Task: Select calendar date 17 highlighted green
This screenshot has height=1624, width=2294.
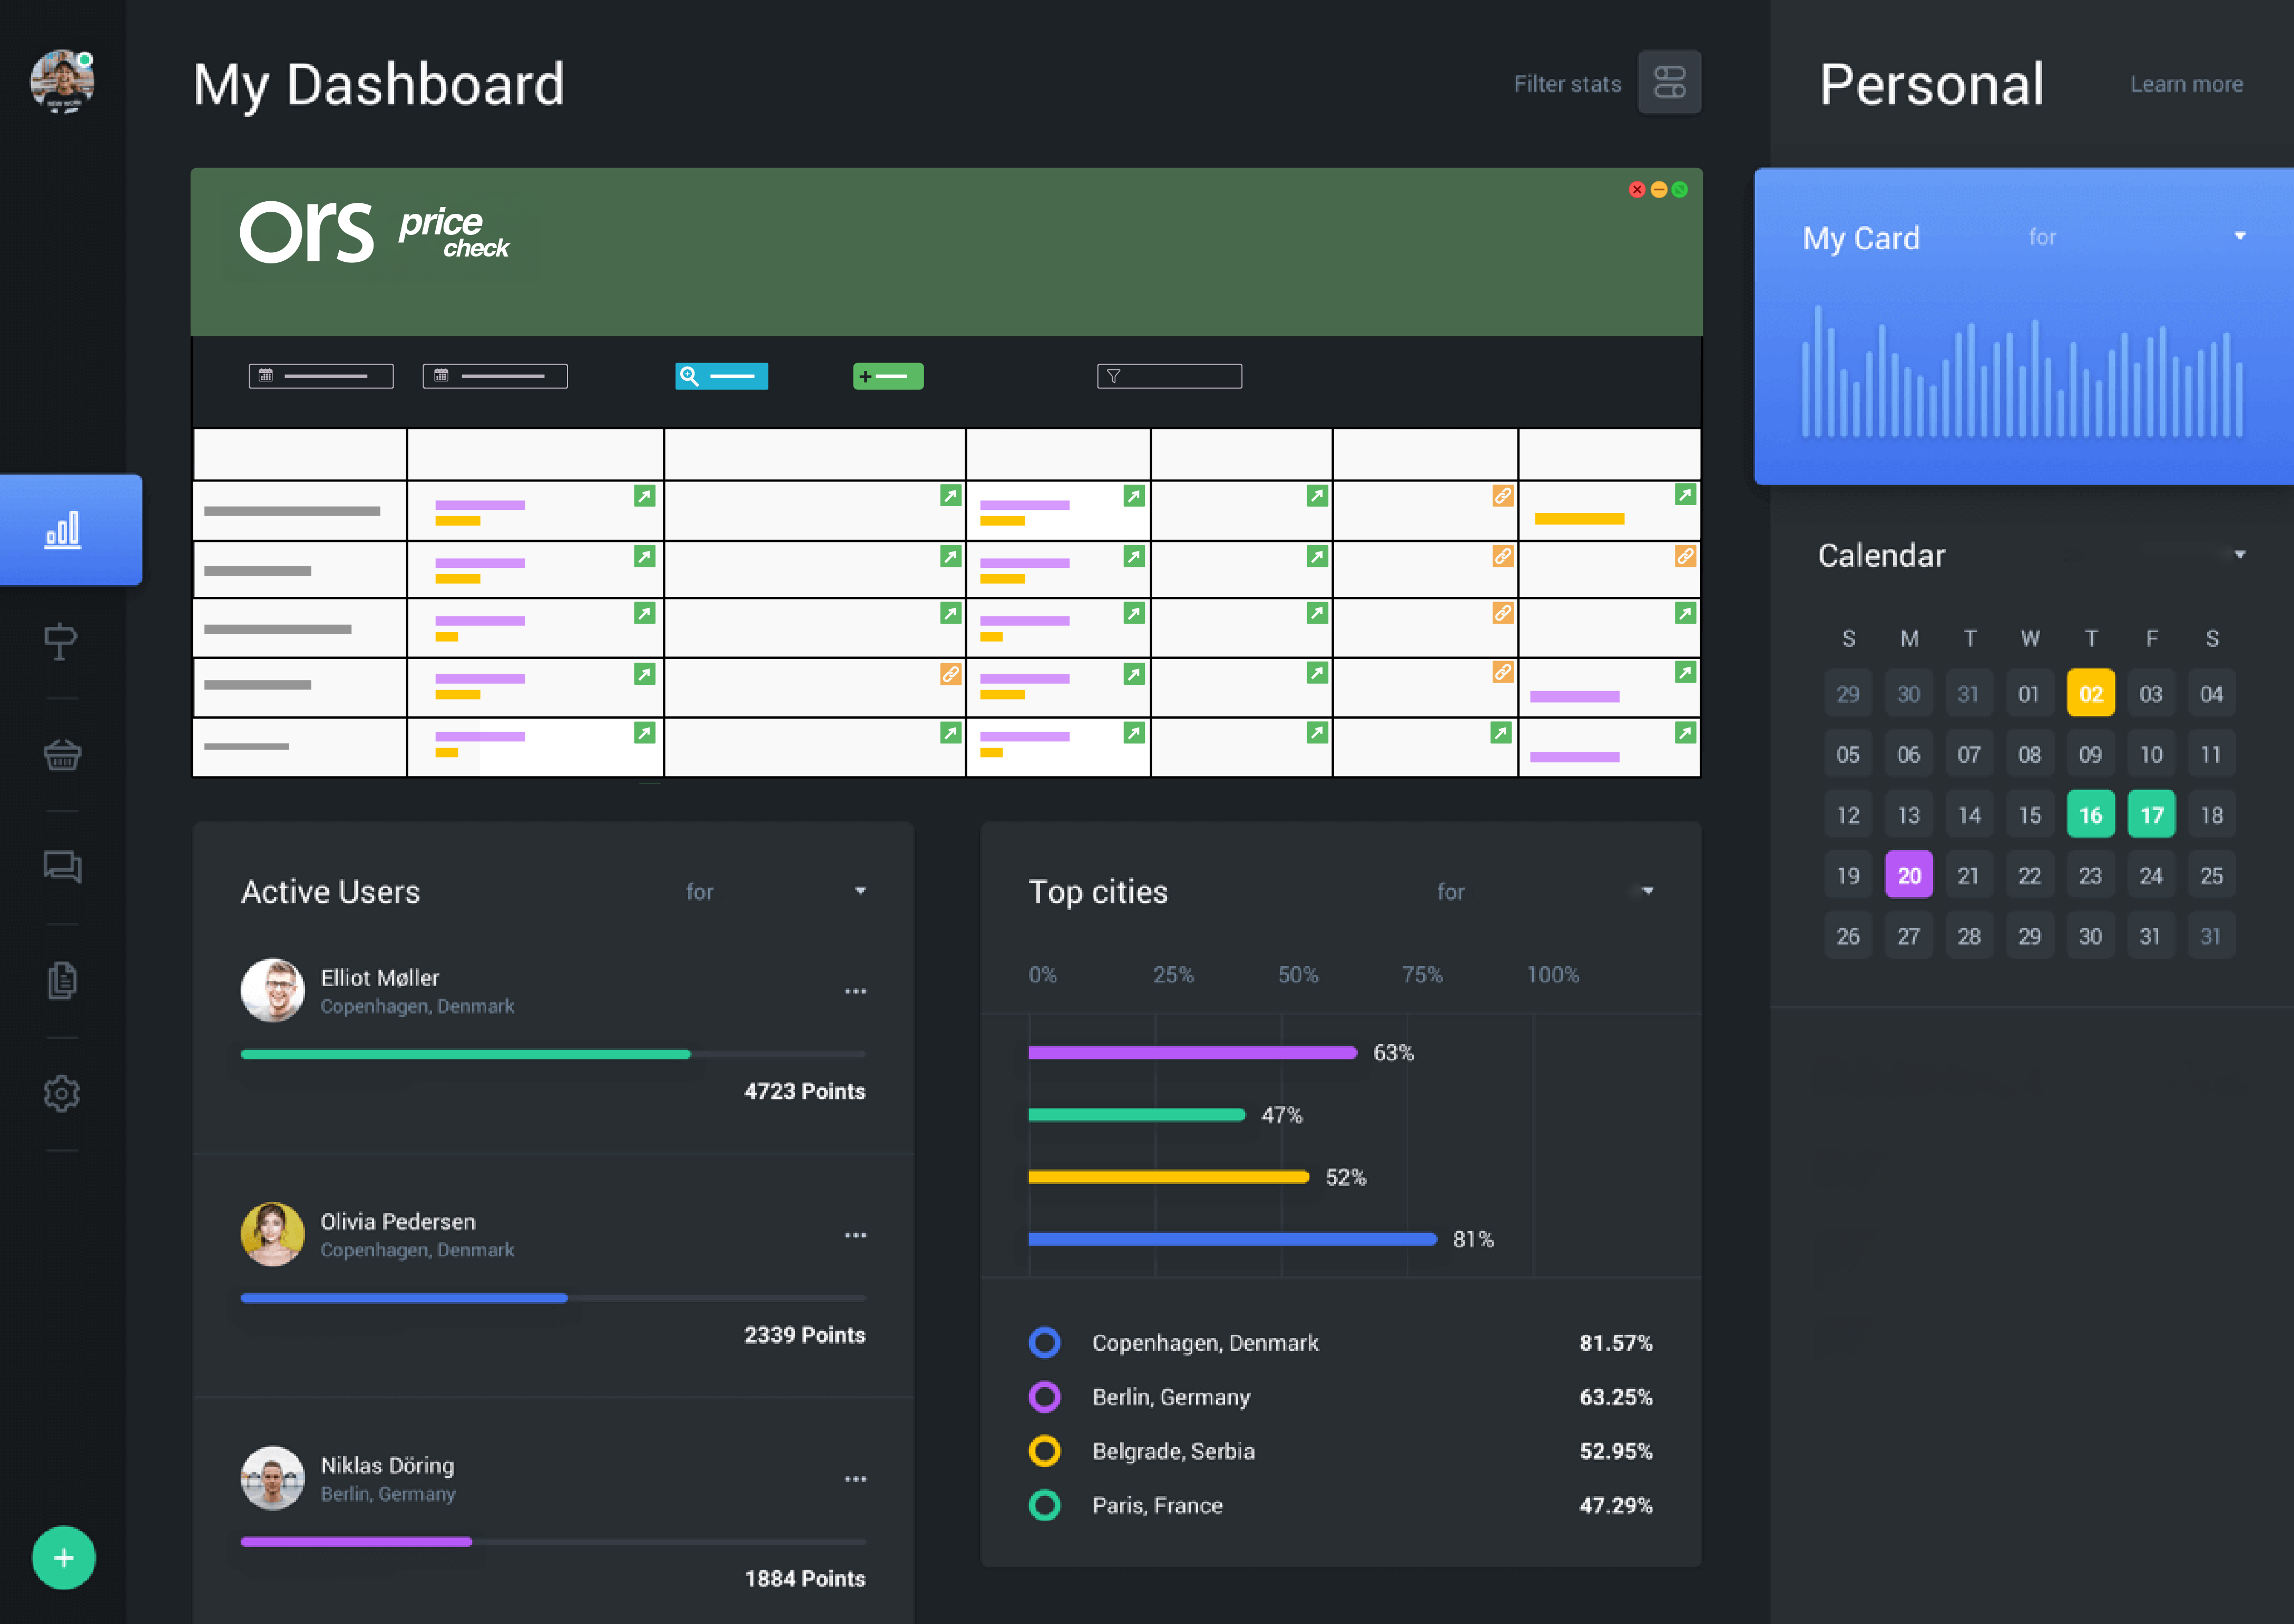Action: tap(2151, 814)
